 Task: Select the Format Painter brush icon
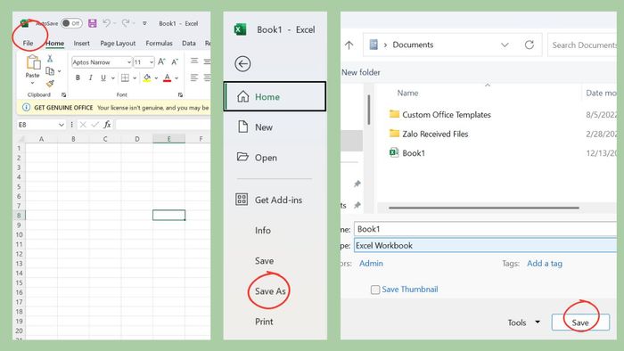50,84
